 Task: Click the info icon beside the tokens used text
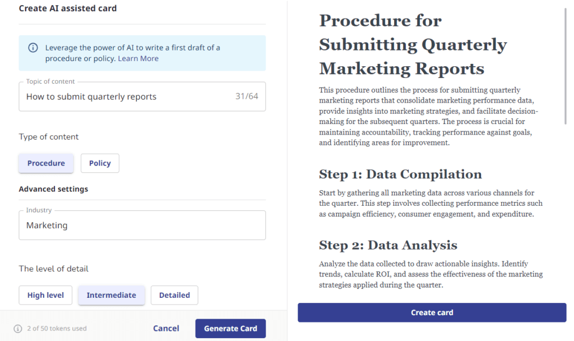(x=18, y=329)
